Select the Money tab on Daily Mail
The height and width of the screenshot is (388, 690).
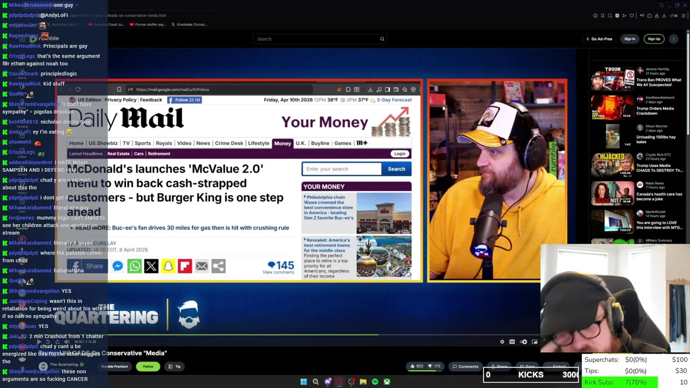282,143
